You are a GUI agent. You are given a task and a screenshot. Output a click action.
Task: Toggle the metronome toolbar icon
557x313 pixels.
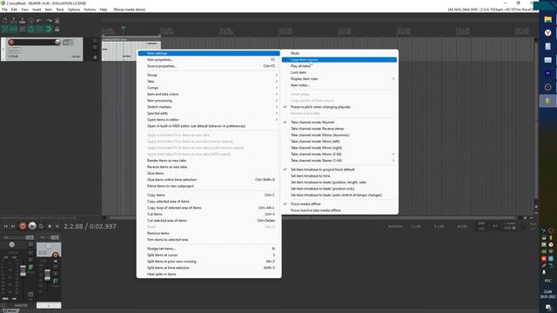pos(57,21)
